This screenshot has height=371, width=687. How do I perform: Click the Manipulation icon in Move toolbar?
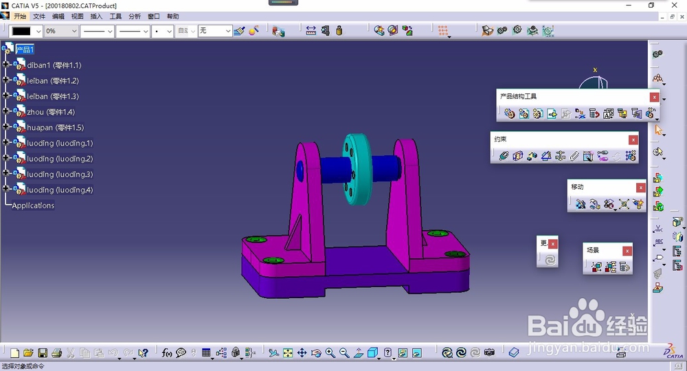[x=581, y=203]
